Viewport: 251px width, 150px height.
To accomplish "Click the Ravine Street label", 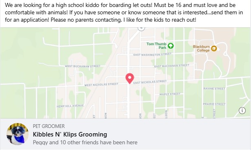I will tap(214, 88).
